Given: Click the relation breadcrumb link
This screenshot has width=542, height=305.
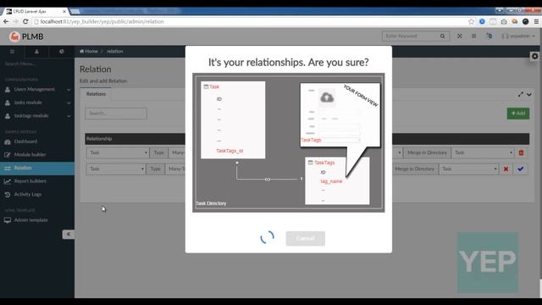Looking at the screenshot, I should (x=115, y=51).
